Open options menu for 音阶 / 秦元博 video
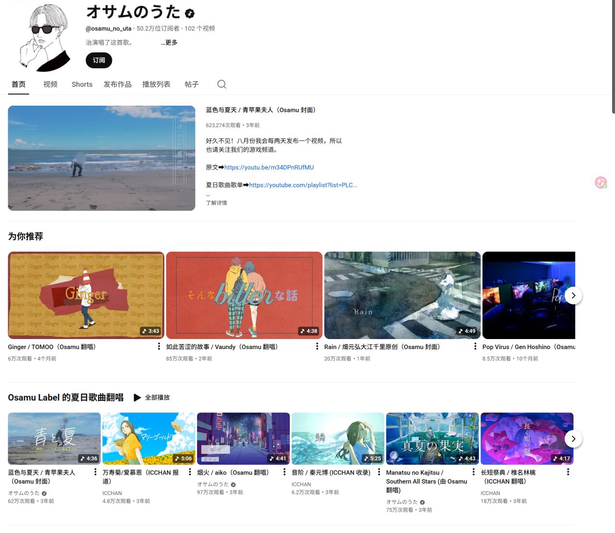The height and width of the screenshot is (533, 615). tap(379, 472)
